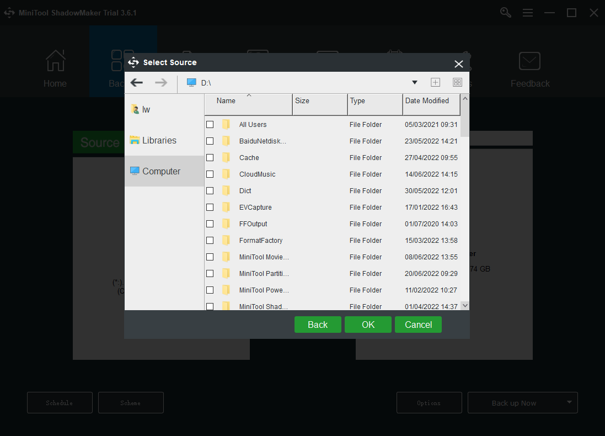Click the Options button in main window
This screenshot has height=436, width=605.
click(x=429, y=403)
